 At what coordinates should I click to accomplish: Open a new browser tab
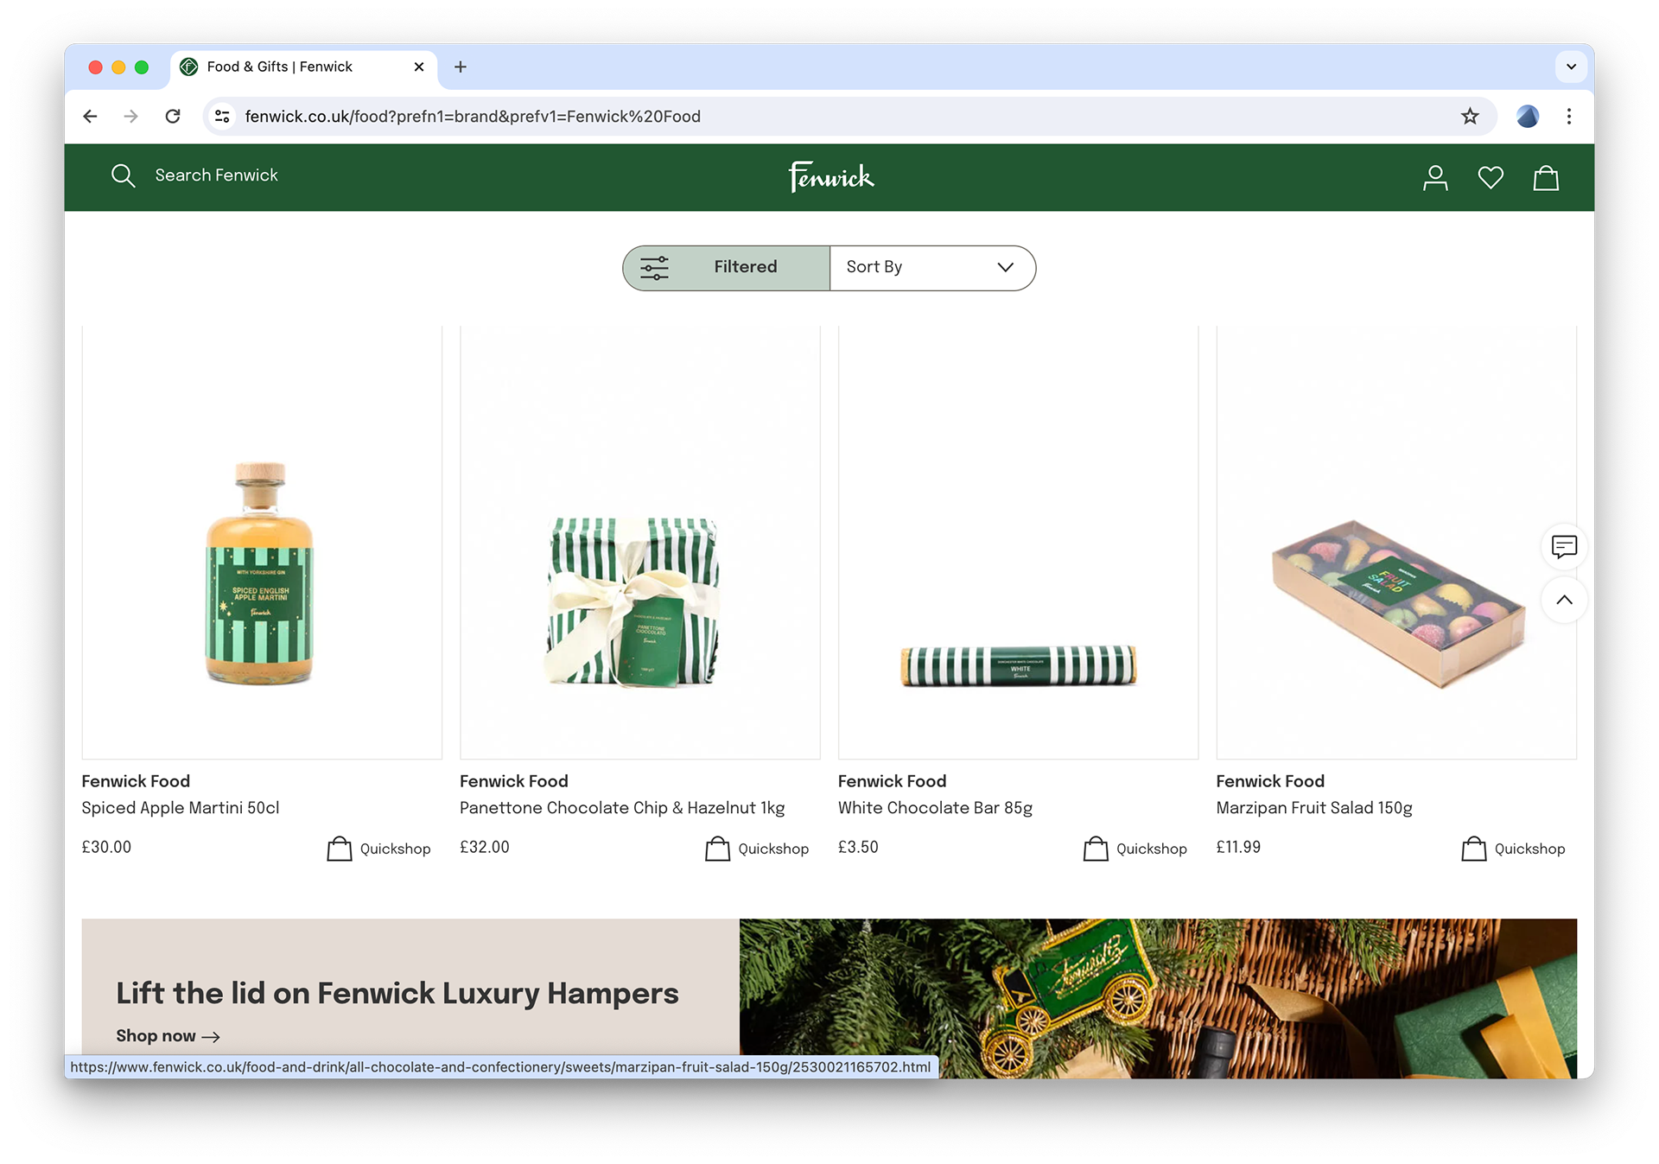click(461, 67)
